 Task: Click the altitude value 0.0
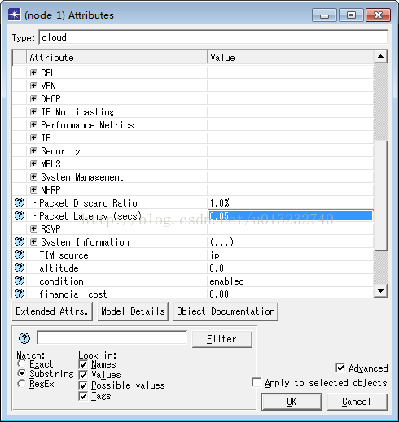[x=291, y=268]
